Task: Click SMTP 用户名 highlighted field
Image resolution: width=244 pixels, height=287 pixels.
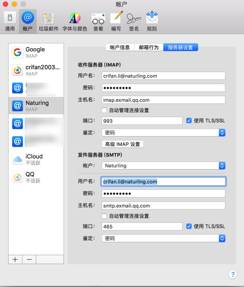Action: tap(164, 182)
